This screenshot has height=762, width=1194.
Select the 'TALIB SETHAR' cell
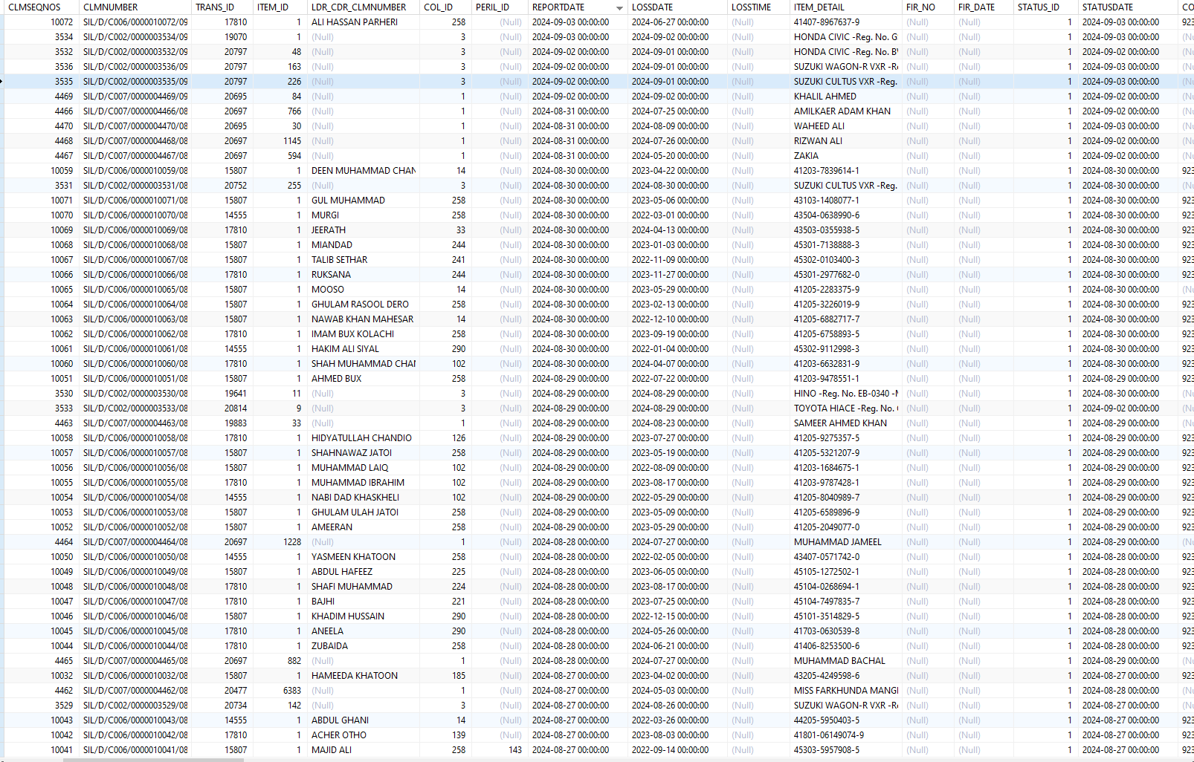click(x=364, y=260)
